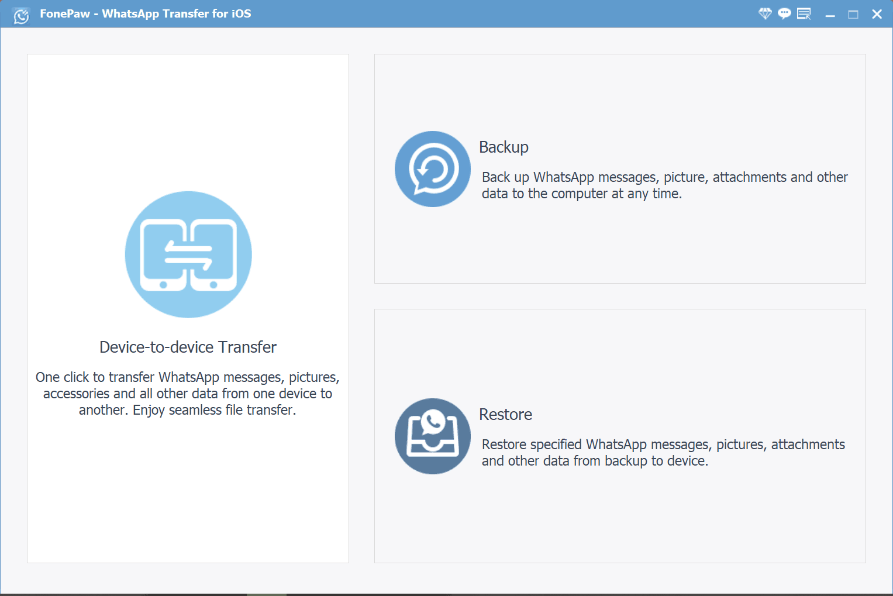Select the Backup heading
Screen dimensions: 893x596
click(504, 147)
